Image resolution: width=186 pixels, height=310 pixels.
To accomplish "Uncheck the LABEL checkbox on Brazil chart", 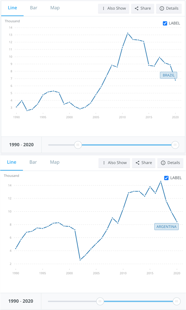I will pyautogui.click(x=165, y=23).
